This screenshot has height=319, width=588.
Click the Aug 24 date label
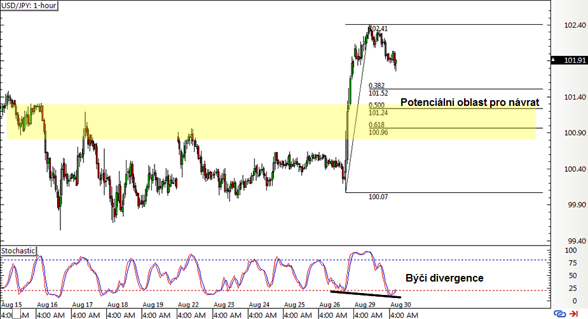(x=259, y=305)
